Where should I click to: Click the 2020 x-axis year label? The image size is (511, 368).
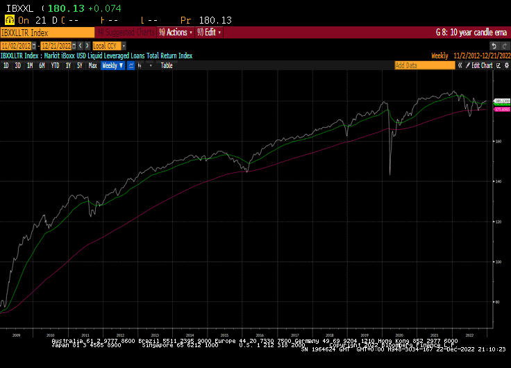(x=399, y=335)
